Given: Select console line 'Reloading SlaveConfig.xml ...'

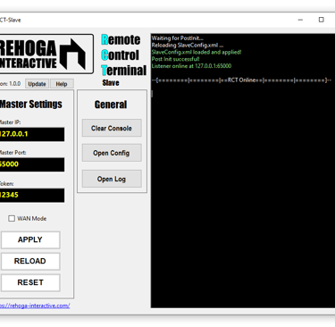Looking at the screenshot, I should pos(188,46).
